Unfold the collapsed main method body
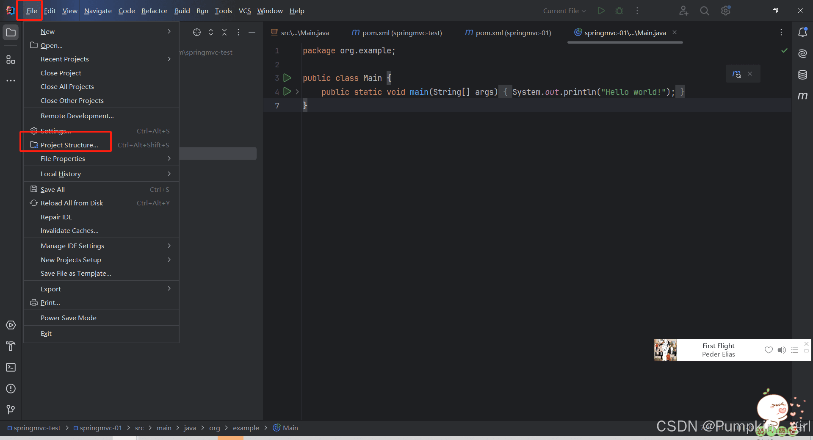 (297, 92)
